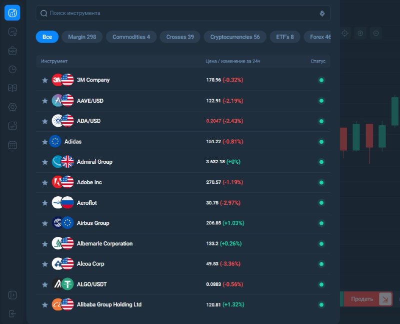Favorite Adidas with its star
The image size is (400, 324).
[x=45, y=142]
